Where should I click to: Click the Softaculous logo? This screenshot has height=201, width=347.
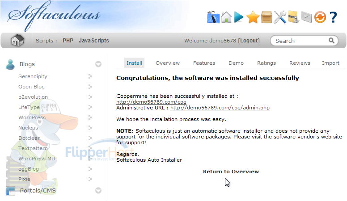(54, 16)
